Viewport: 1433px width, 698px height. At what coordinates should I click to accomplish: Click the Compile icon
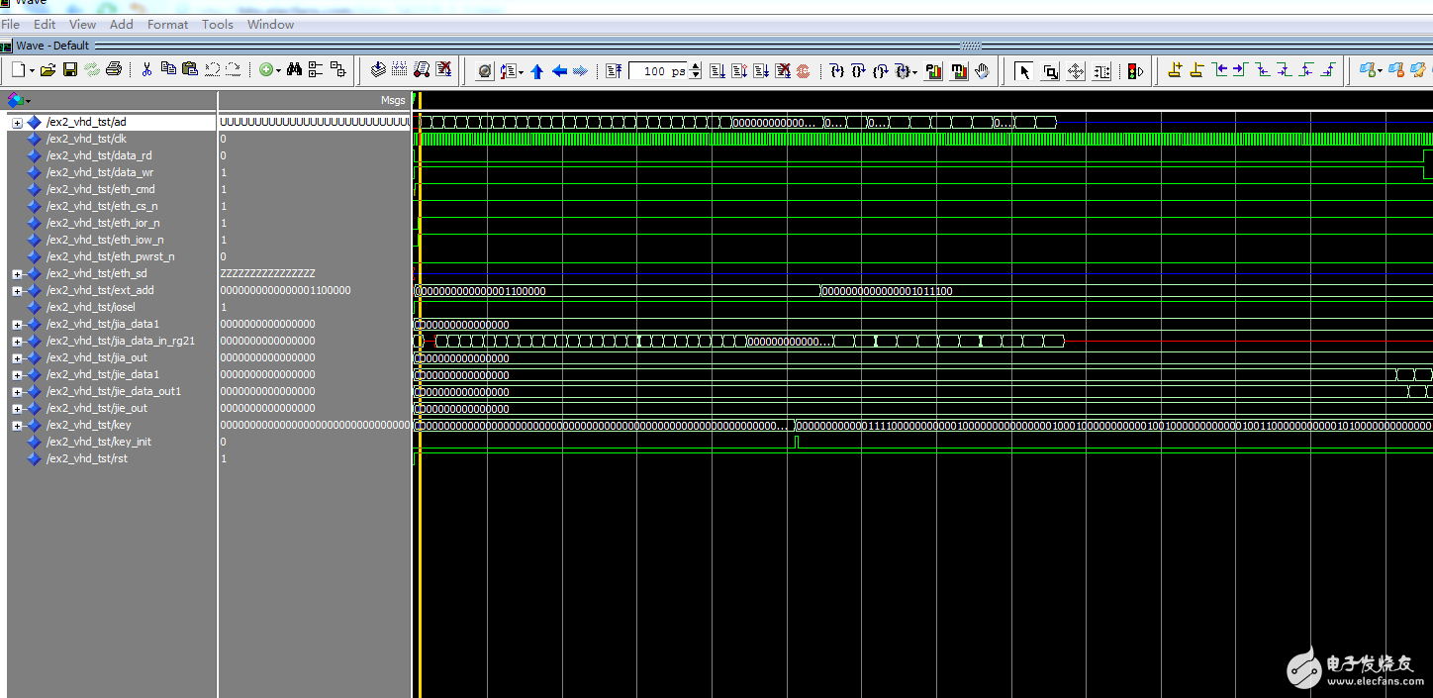click(x=378, y=69)
